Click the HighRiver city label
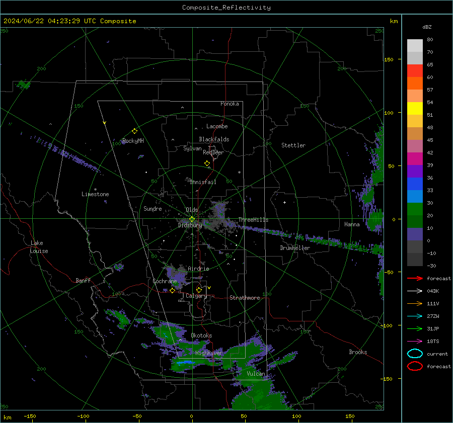453x423 pixels. click(x=209, y=353)
